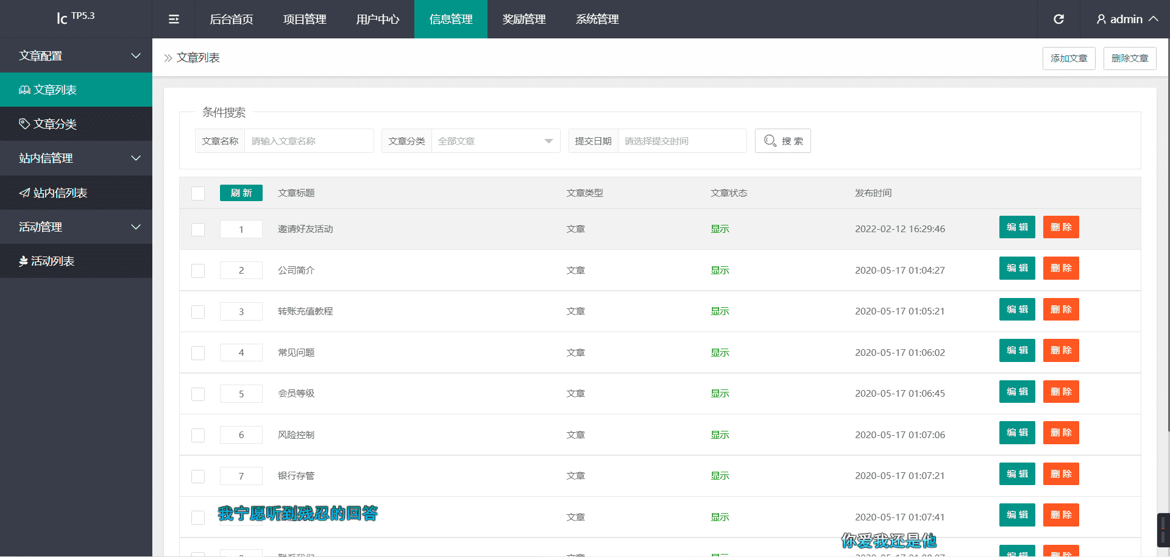The image size is (1170, 557).
Task: Open the 后台首页 top menu
Action: (232, 20)
